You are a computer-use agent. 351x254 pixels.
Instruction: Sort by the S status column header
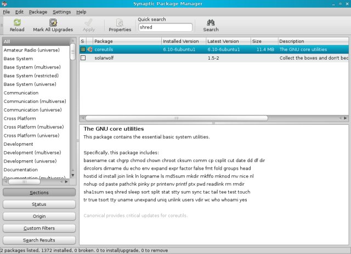(83, 41)
